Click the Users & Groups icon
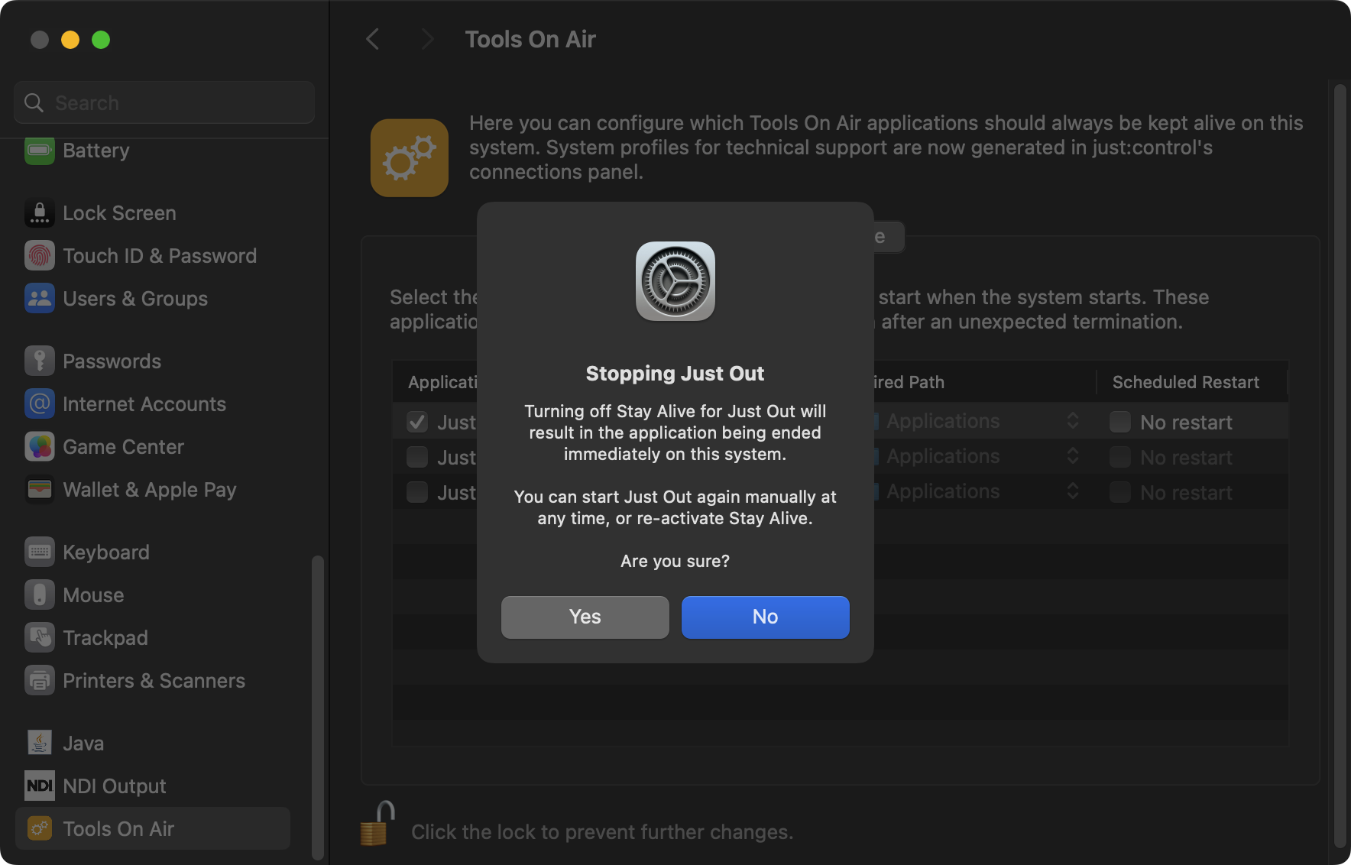 (40, 299)
